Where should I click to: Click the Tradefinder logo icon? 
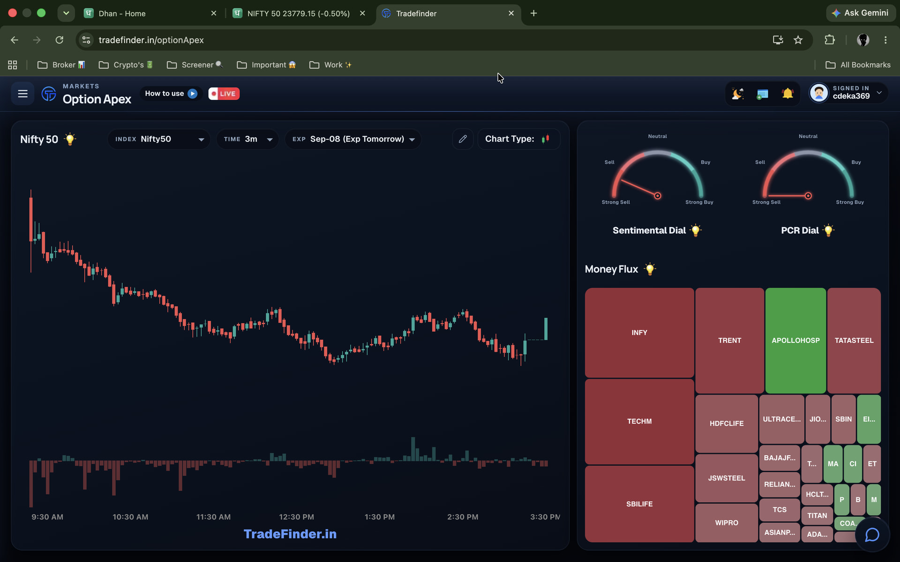(49, 94)
